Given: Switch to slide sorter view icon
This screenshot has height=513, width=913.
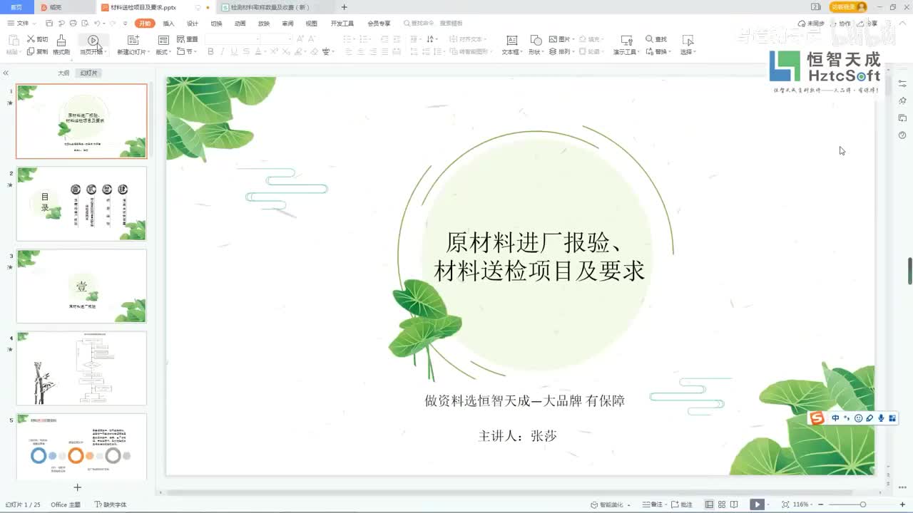Looking at the screenshot, I should tap(722, 504).
